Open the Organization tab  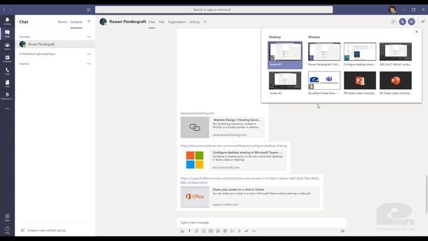tap(177, 22)
